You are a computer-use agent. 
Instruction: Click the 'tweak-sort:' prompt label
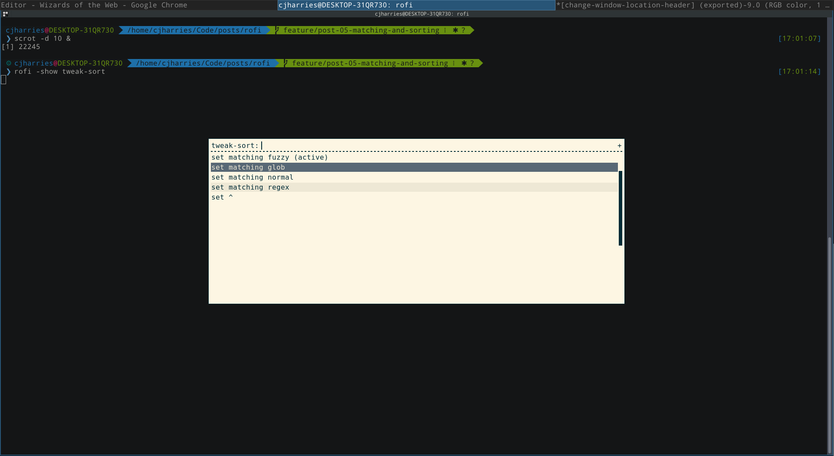click(235, 146)
